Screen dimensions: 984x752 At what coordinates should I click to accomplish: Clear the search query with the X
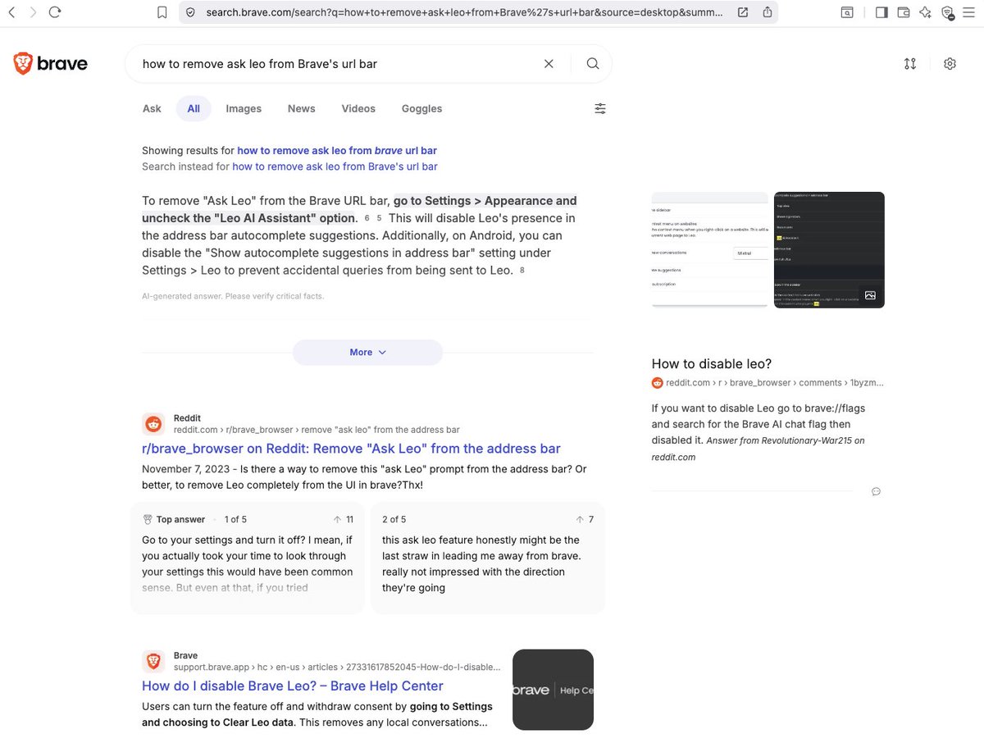(x=549, y=64)
